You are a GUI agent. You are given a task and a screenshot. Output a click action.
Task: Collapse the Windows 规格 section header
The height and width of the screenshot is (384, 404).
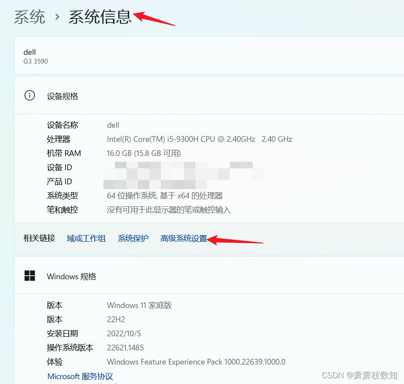[209, 276]
